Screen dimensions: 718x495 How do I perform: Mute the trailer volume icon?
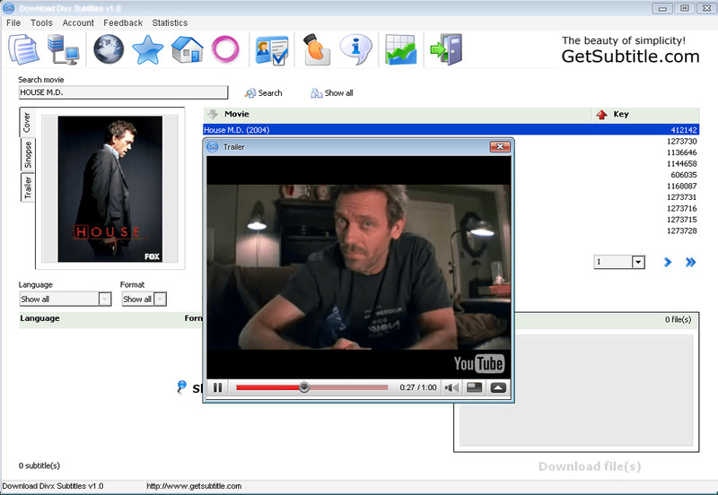coord(451,388)
